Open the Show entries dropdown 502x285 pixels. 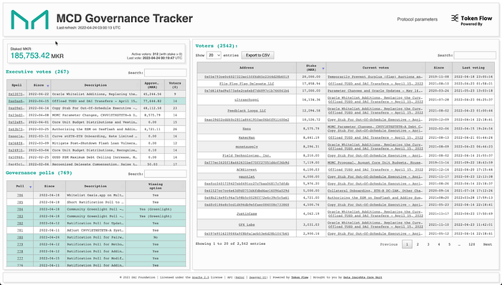click(x=214, y=55)
